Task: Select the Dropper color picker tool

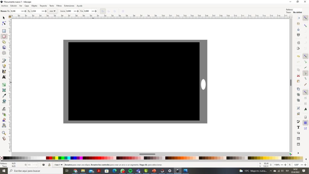Action: click(x=4, y=96)
